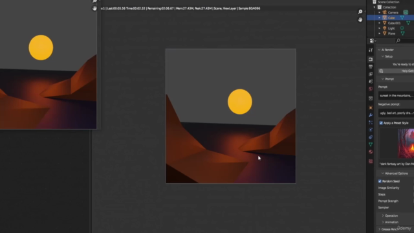Open the Output properties tab
The width and height of the screenshot is (414, 233).
click(x=371, y=67)
